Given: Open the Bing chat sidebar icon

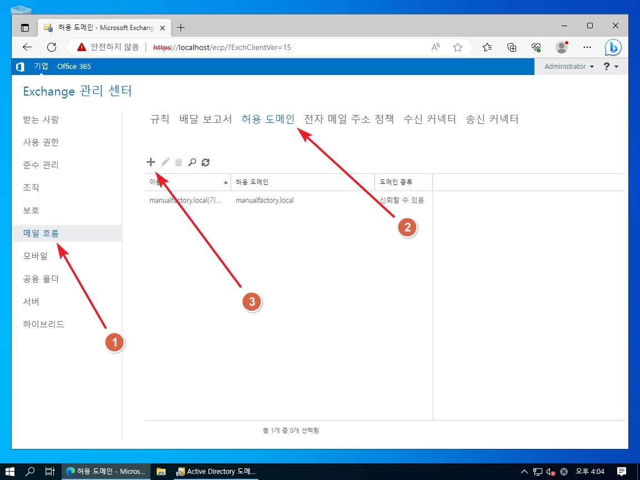Looking at the screenshot, I should pos(613,47).
